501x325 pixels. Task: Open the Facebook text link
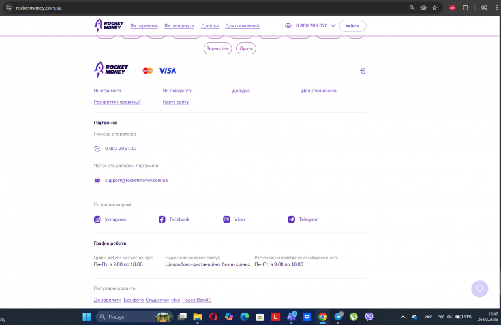tap(179, 219)
